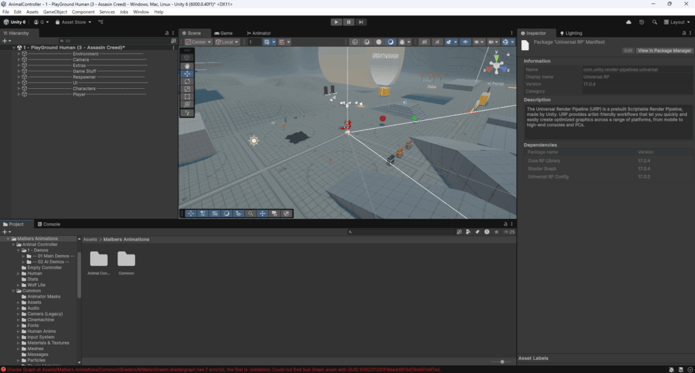
Task: Click the Step frame button
Action: coord(361,22)
